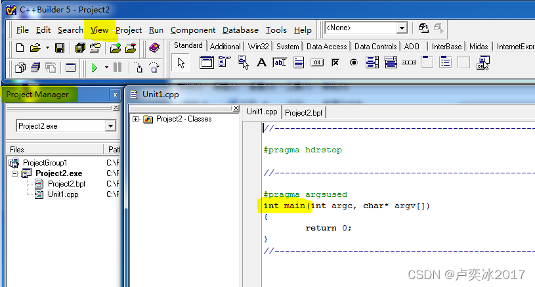Open the Database menu
This screenshot has height=287, width=535.
[x=240, y=30]
